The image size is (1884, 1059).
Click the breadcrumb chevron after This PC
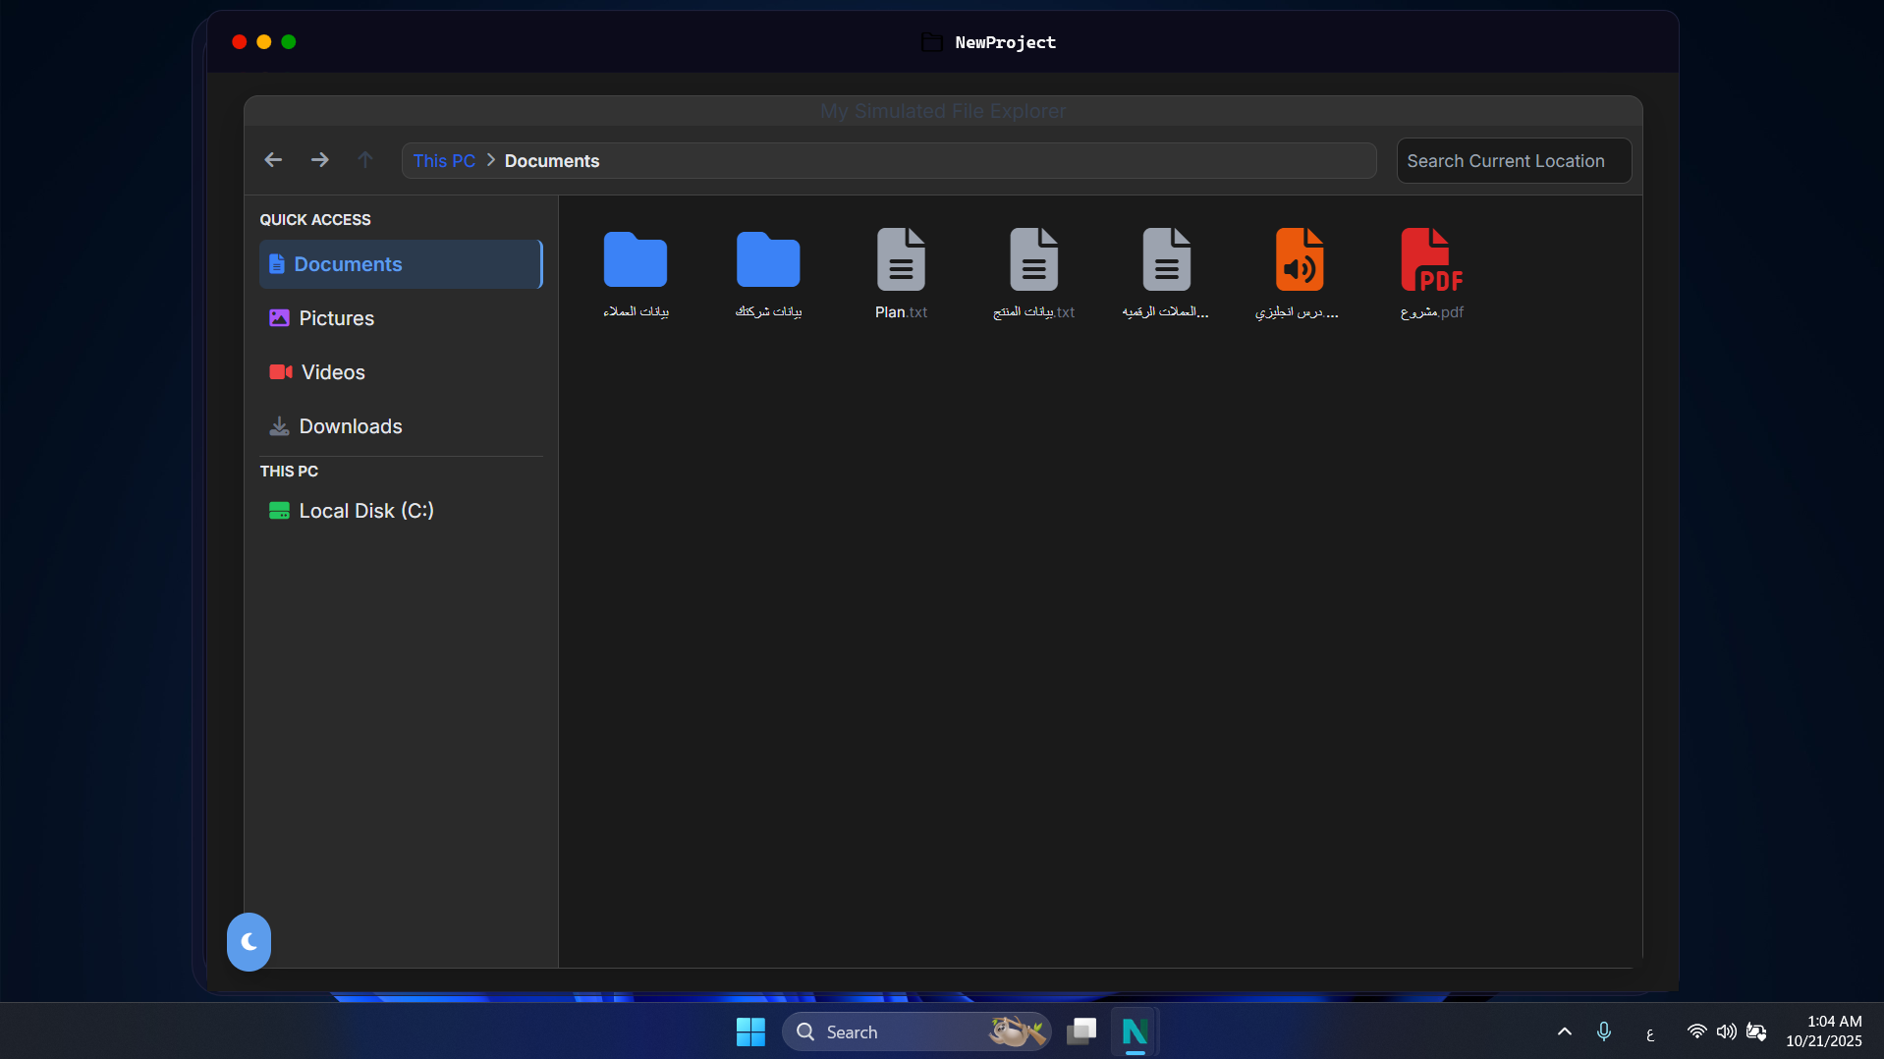(x=489, y=160)
